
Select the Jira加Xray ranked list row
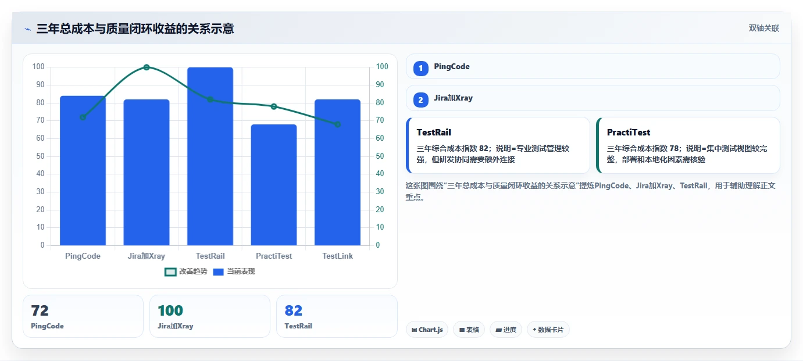[x=593, y=98]
